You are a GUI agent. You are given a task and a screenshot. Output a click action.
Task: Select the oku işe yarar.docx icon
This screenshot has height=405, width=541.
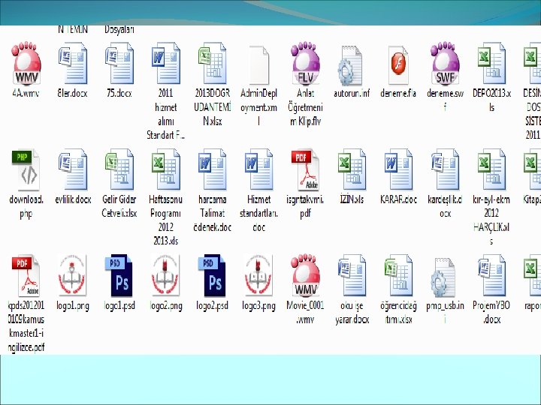tap(352, 275)
